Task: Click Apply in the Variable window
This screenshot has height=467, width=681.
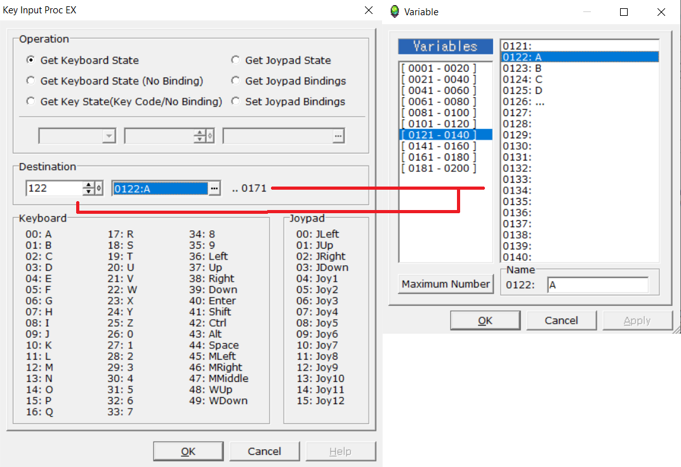Action: (x=637, y=320)
